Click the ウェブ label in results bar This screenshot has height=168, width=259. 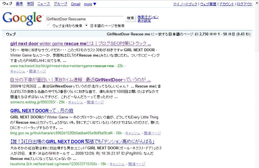coord(11,34)
